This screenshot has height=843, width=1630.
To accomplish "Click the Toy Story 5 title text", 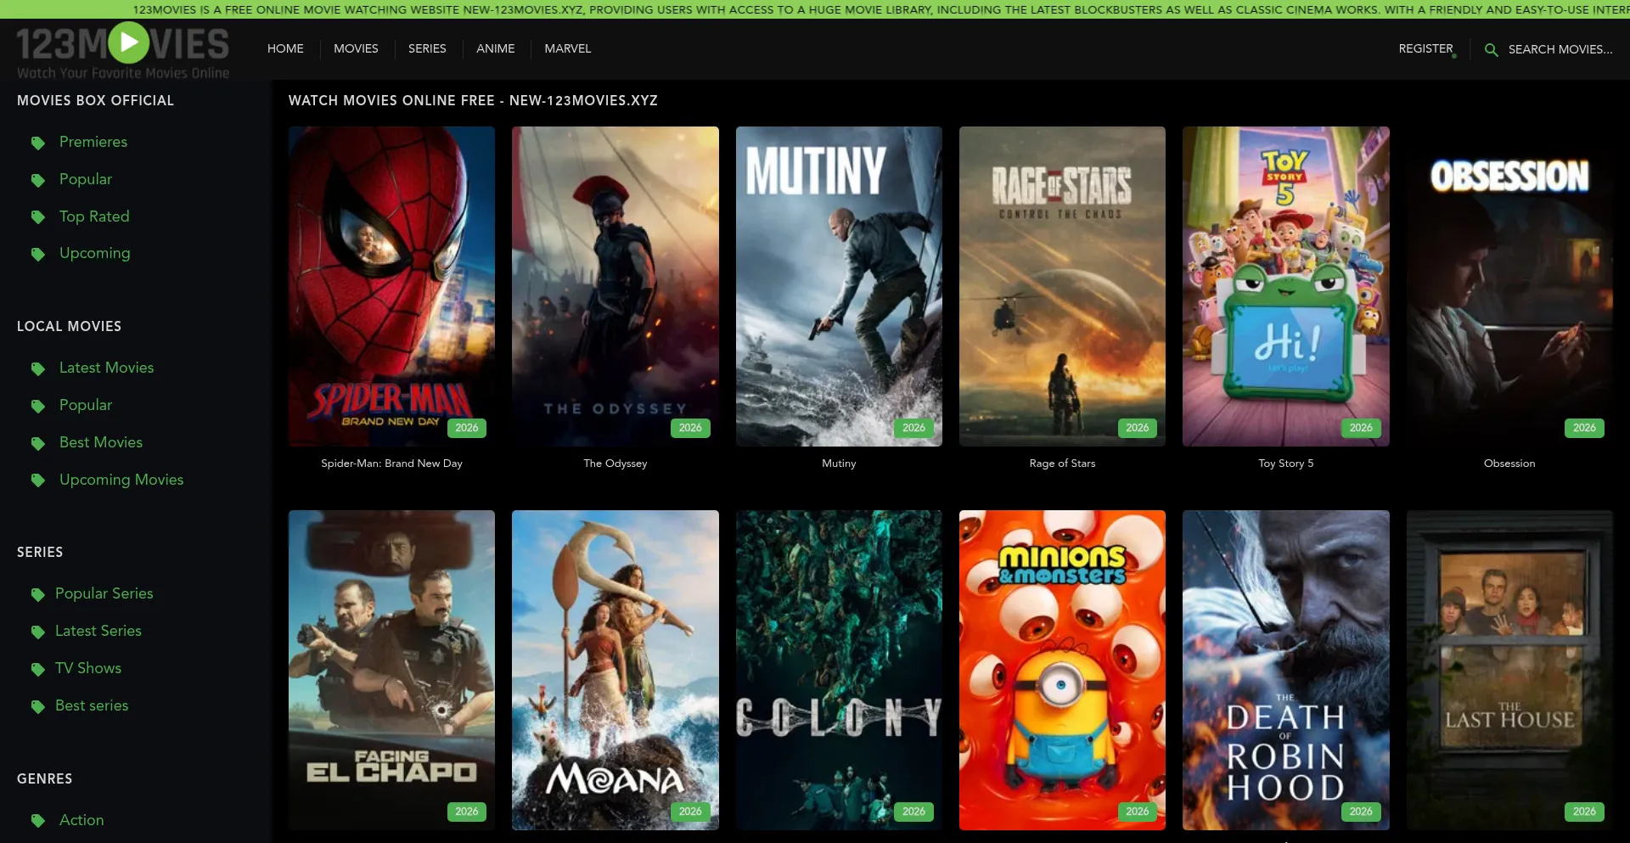I will 1286,464.
